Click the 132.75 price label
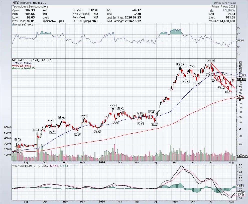Screen dimensions: 248x204 [180, 64]
